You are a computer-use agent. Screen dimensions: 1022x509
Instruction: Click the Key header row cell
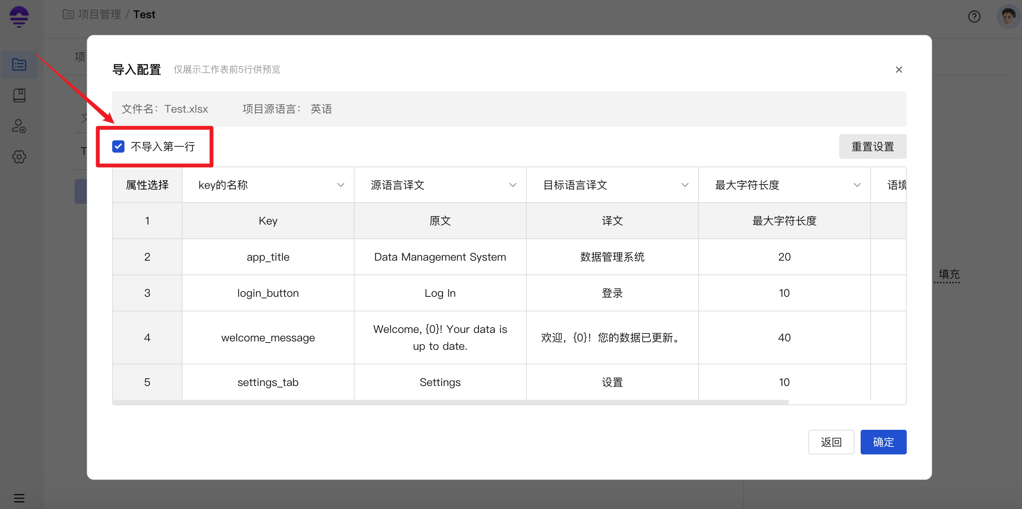[x=268, y=221]
